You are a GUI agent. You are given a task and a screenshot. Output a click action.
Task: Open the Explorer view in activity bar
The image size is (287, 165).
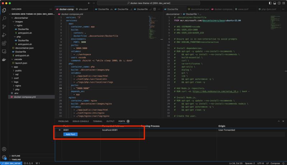(x=4, y=10)
